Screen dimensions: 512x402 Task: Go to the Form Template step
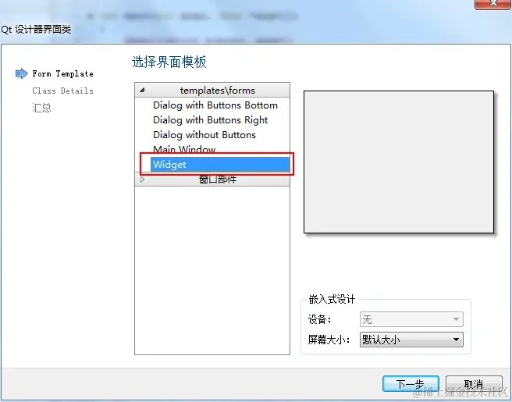click(62, 74)
